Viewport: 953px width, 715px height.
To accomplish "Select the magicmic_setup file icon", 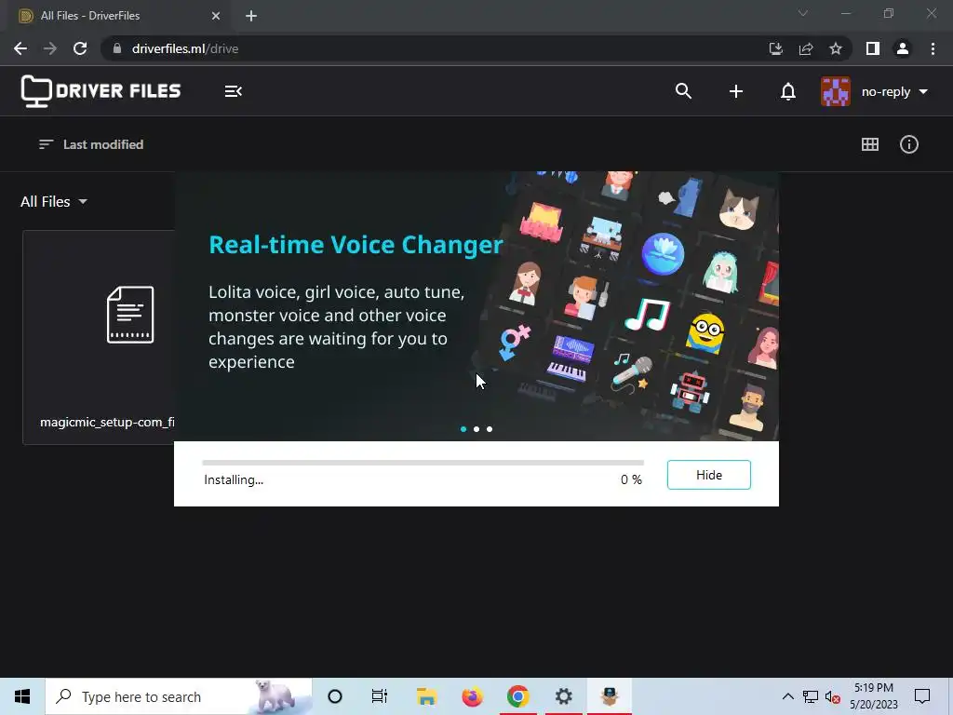I will point(130,315).
